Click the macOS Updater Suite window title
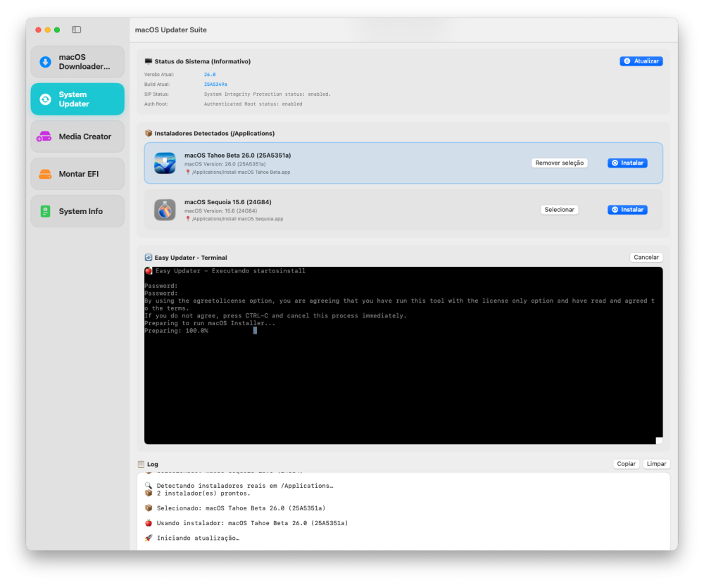 [x=170, y=30]
